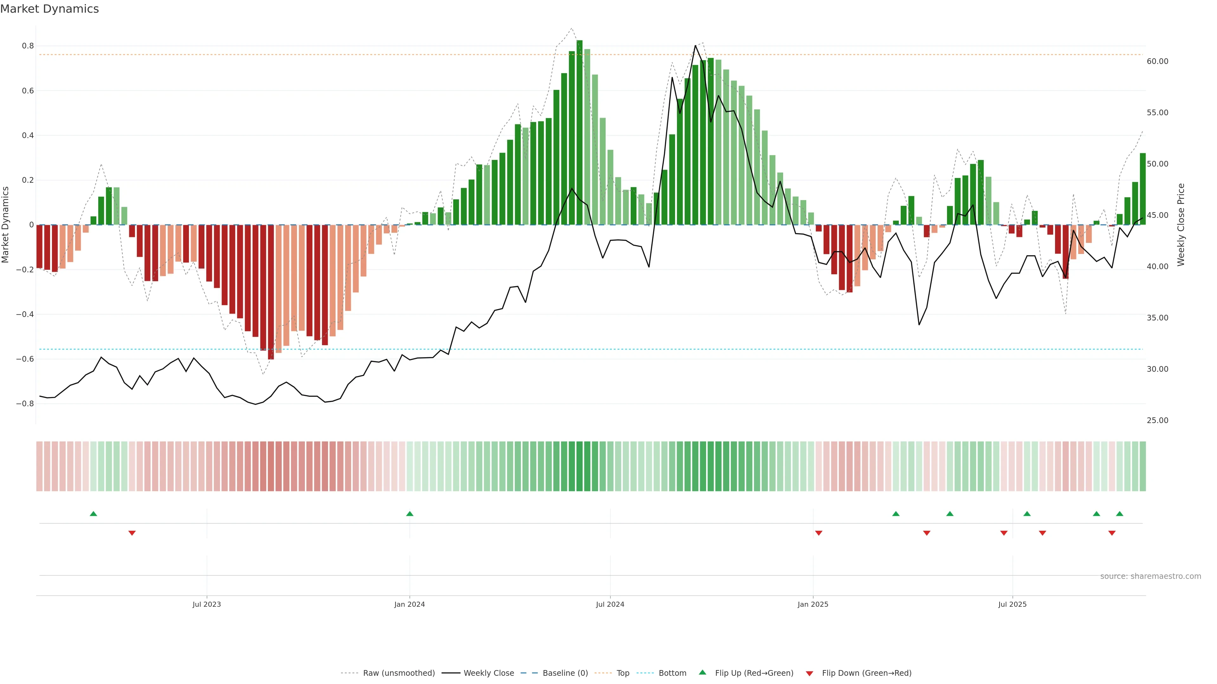Click the flip-down triangle just after Jan 2025
1217x684 pixels.
click(x=819, y=533)
